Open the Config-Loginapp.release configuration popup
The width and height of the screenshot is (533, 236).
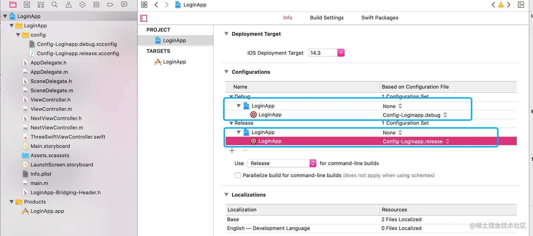coord(416,141)
